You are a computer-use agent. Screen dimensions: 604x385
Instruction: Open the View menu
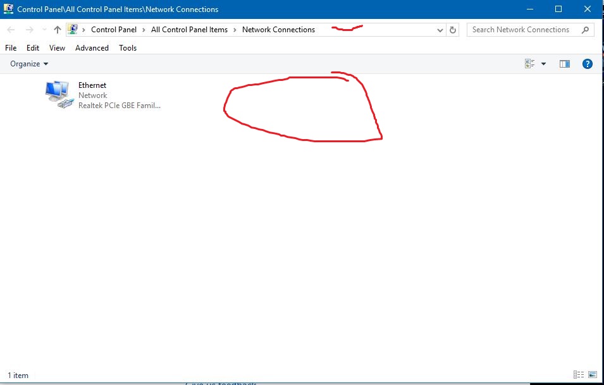[x=57, y=48]
